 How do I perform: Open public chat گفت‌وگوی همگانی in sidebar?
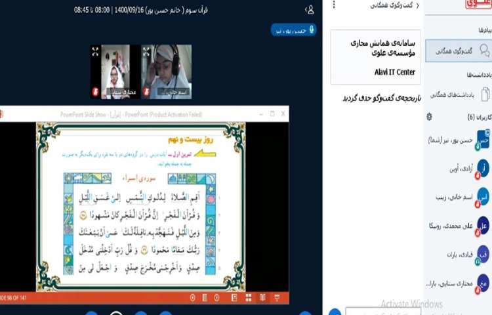pyautogui.click(x=458, y=51)
